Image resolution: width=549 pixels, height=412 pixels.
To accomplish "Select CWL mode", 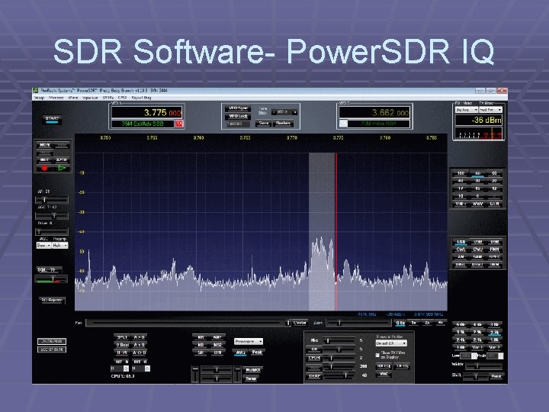I will tap(461, 249).
